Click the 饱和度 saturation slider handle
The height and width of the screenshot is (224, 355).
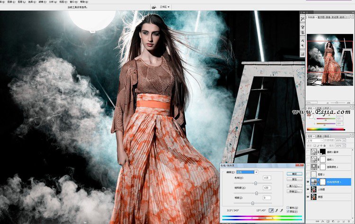[257, 193]
